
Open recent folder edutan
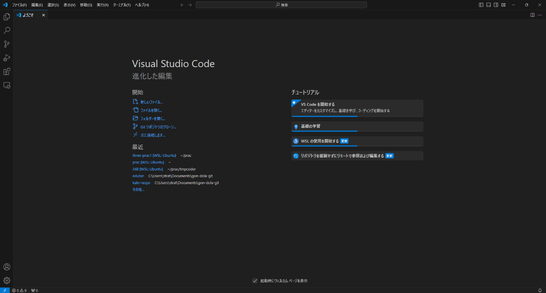coord(138,176)
